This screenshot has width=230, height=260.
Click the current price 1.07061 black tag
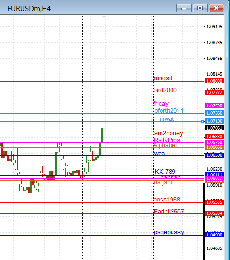pyautogui.click(x=215, y=128)
